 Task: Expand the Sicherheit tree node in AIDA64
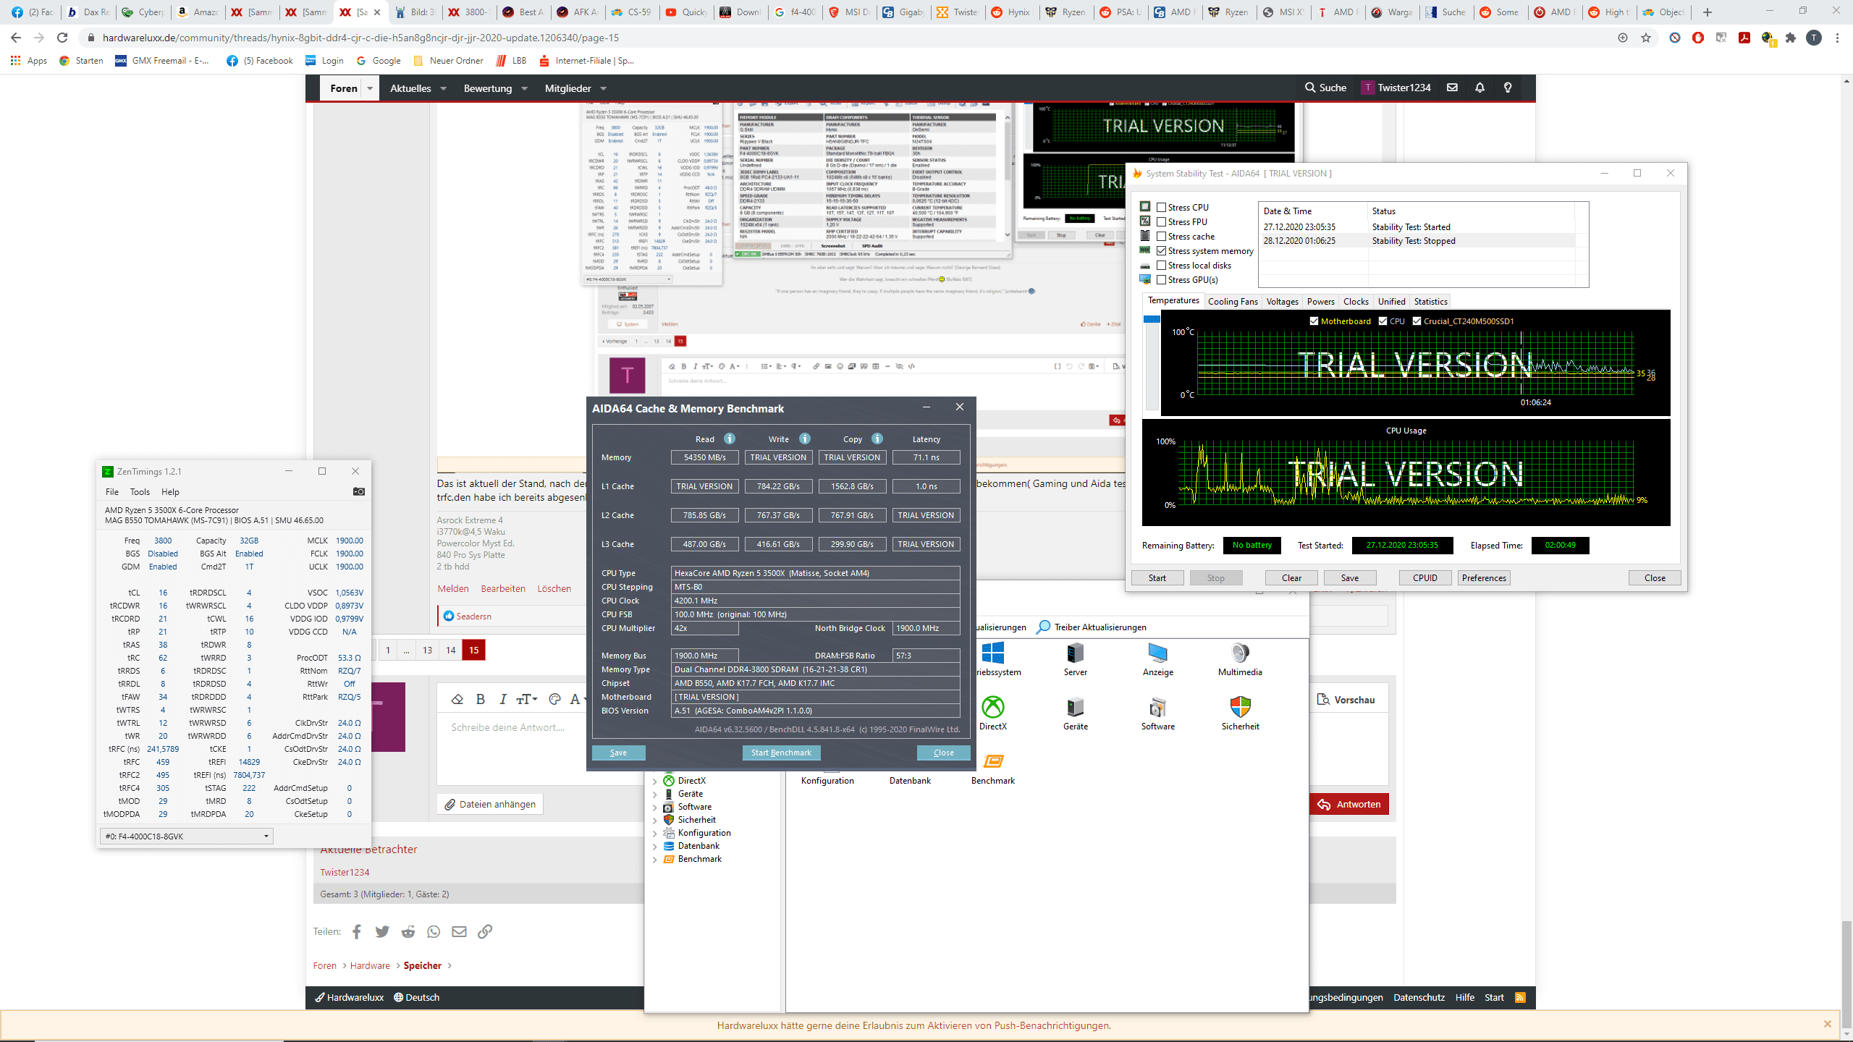point(655,821)
